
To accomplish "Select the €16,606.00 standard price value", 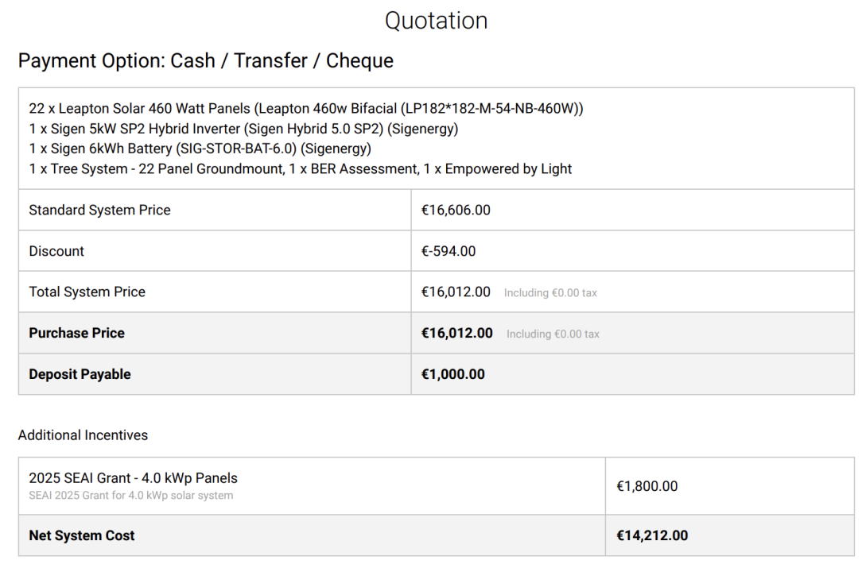I will (x=456, y=210).
